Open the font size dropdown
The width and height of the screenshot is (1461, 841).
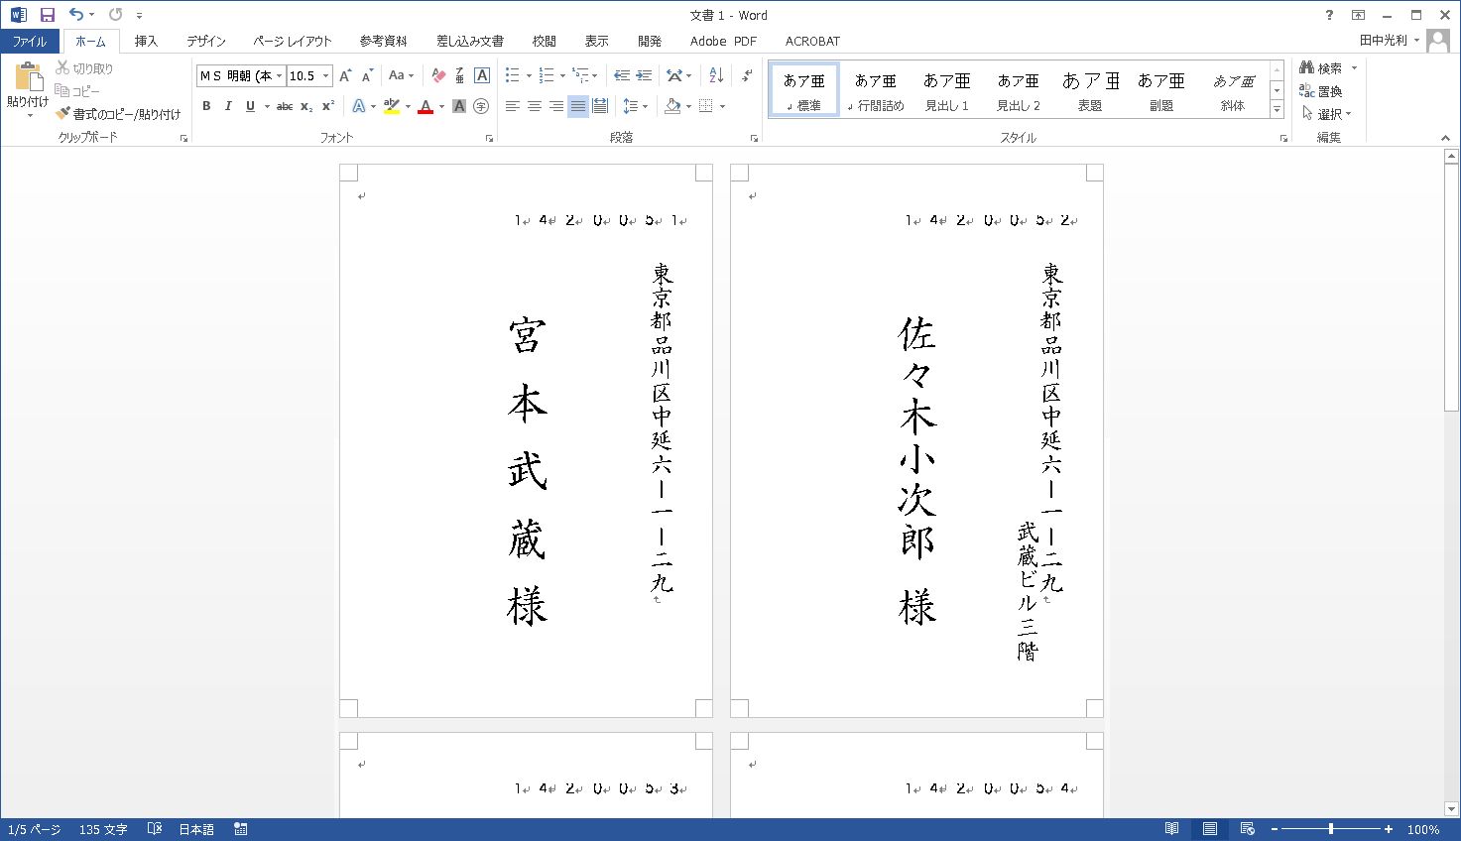pyautogui.click(x=325, y=75)
